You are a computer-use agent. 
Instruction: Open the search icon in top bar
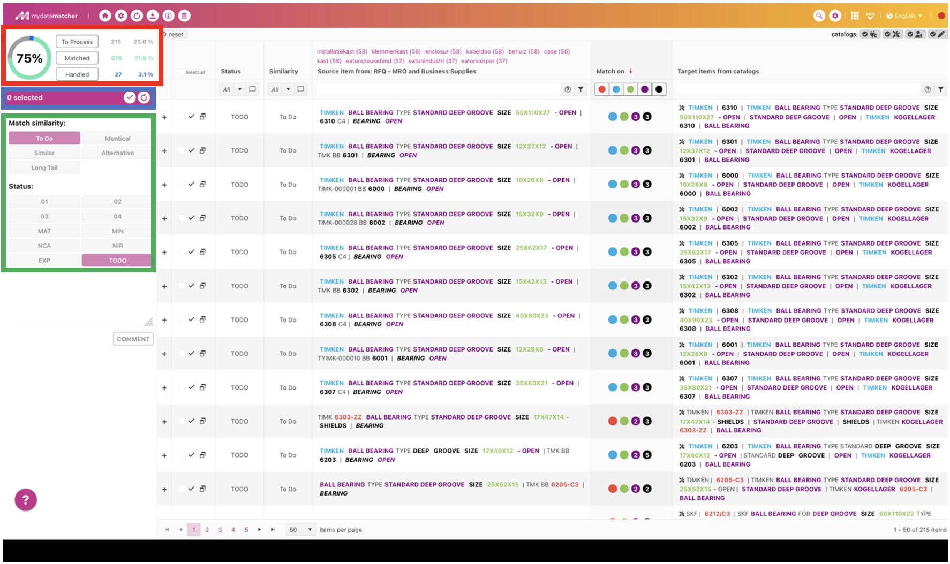click(819, 16)
